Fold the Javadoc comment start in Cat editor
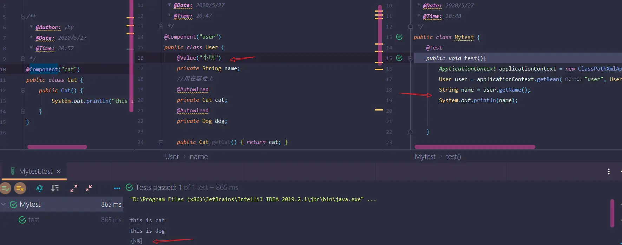This screenshot has width=622, height=245. [x=23, y=16]
